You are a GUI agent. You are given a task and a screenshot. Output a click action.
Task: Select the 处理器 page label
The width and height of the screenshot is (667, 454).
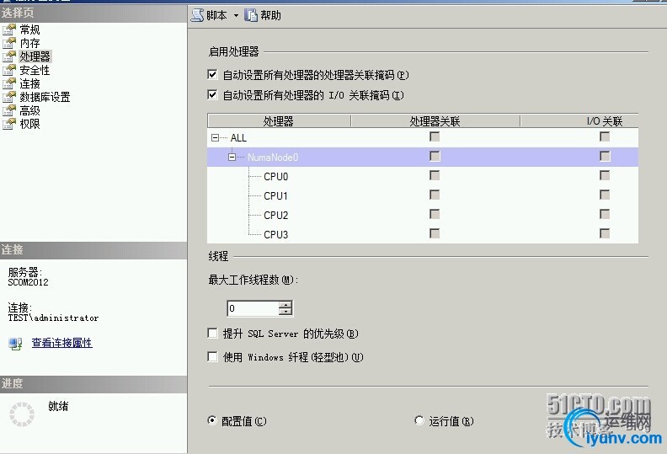coord(35,56)
